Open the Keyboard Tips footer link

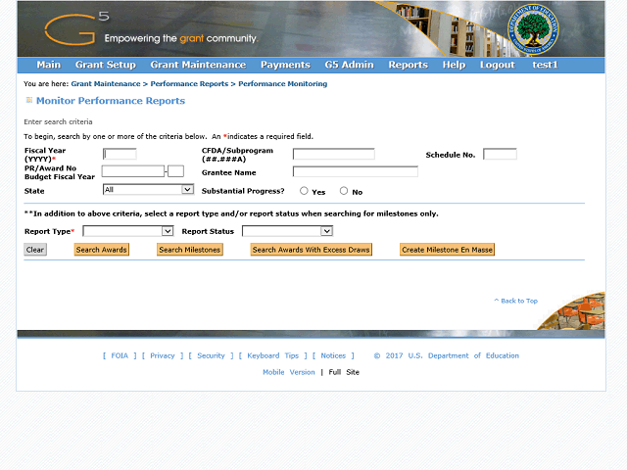[x=272, y=355]
